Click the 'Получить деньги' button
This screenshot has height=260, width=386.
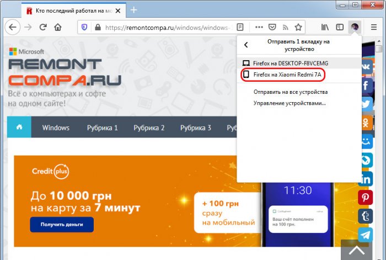pyautogui.click(x=62, y=224)
